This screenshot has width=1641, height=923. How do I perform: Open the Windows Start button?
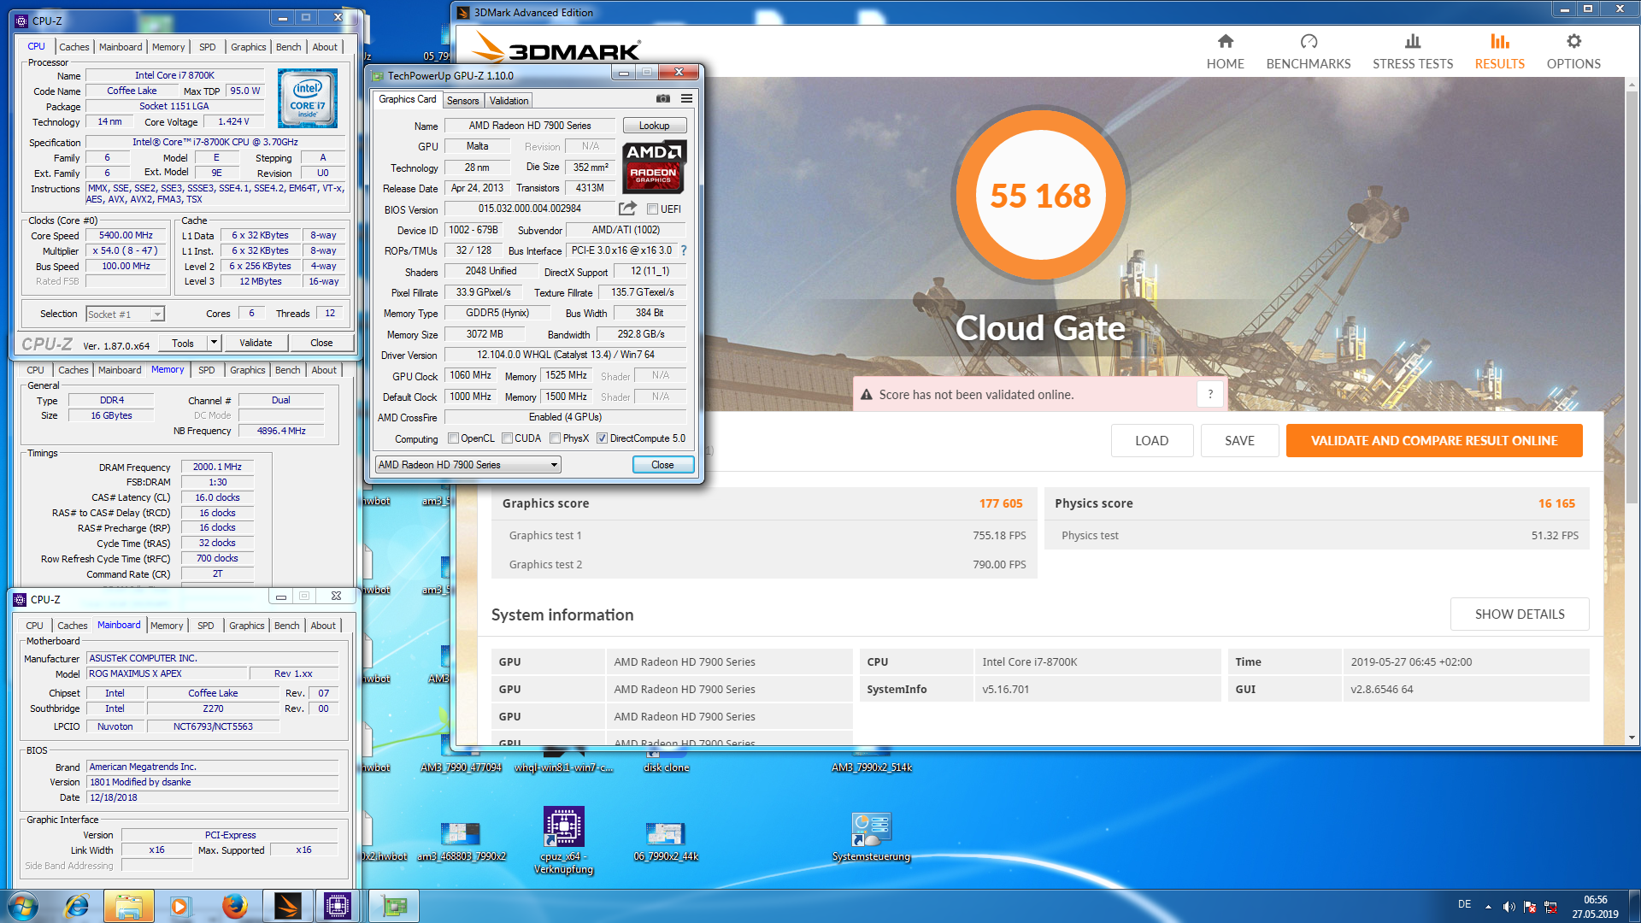coord(24,906)
